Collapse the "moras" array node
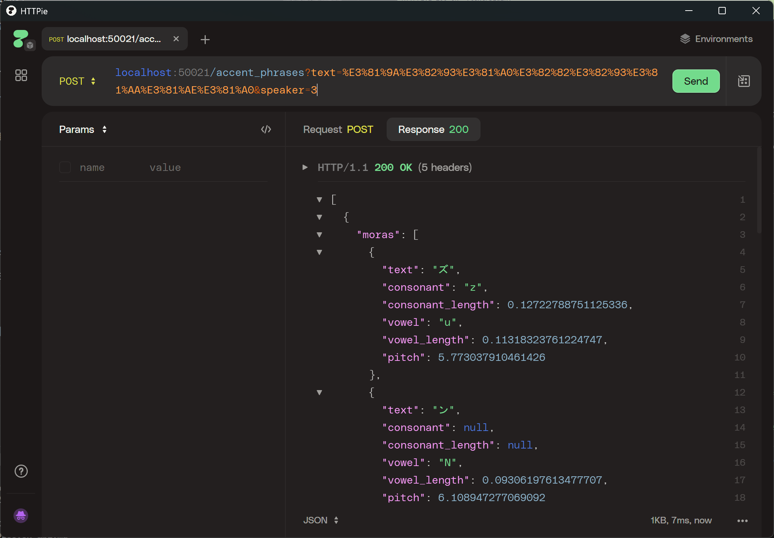The image size is (774, 538). click(319, 235)
